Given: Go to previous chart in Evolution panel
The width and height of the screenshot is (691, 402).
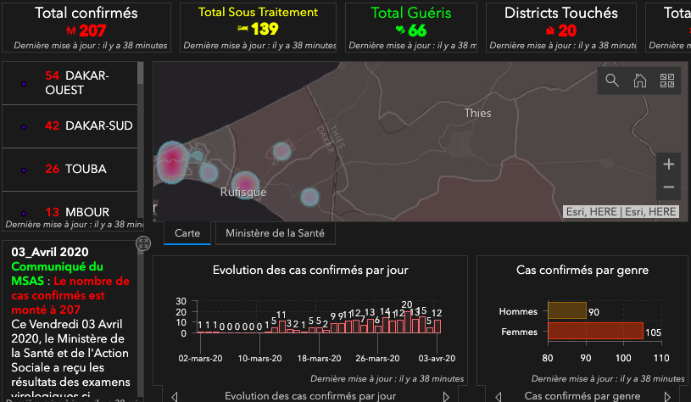Looking at the screenshot, I should [x=175, y=397].
